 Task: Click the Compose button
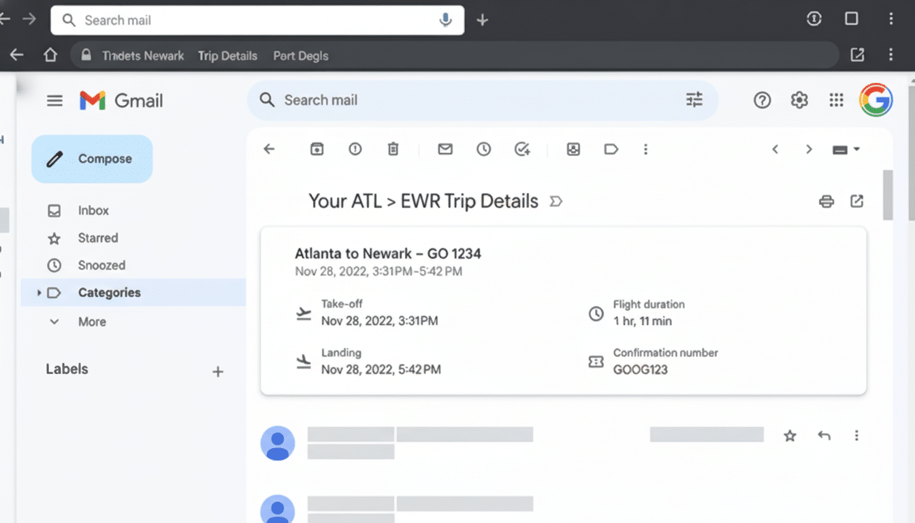click(x=91, y=158)
